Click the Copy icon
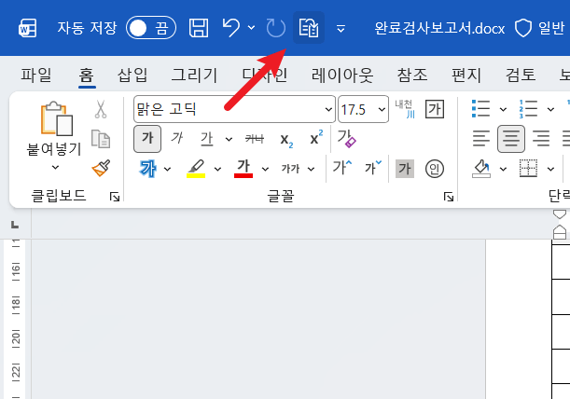Screen dimensions: 570x399 click(101, 139)
